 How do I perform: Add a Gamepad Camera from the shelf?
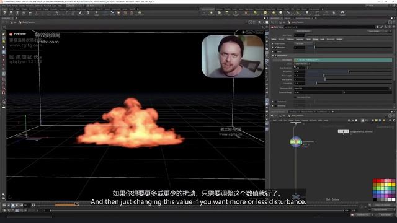(x=342, y=13)
